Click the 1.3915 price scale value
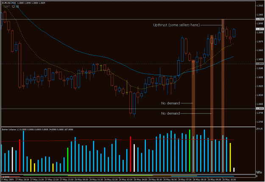The width and height of the screenshot is (265, 182). tap(259, 6)
